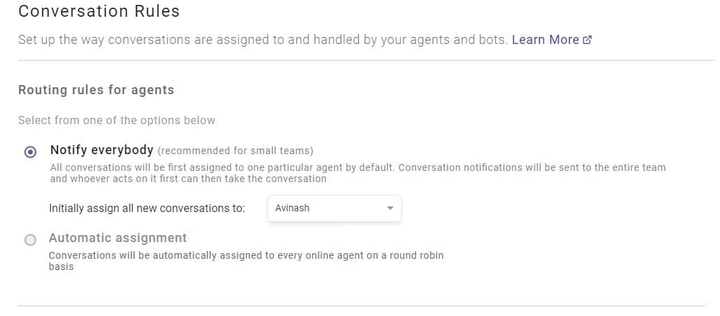Click the 'Select from one of the options below' text
Screen dimensions: 720x316
[x=117, y=121]
